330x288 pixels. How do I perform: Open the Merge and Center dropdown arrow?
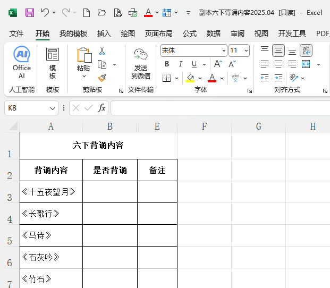pos(319,64)
